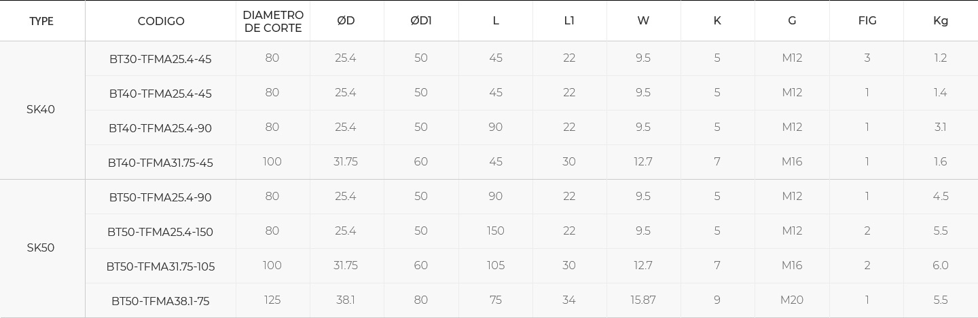Open the BT40-TFMA31.75-45 code entry
The height and width of the screenshot is (318, 978).
click(160, 163)
